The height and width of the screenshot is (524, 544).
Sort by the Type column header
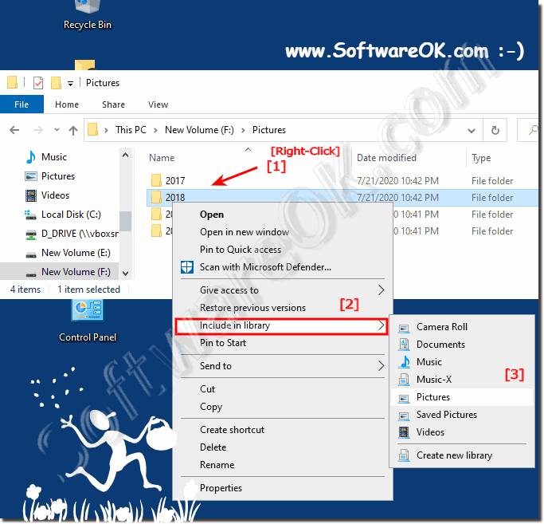(x=481, y=158)
